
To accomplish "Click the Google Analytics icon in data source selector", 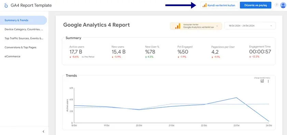I will (178, 26).
